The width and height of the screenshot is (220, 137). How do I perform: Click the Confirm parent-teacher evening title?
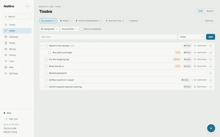65,87
